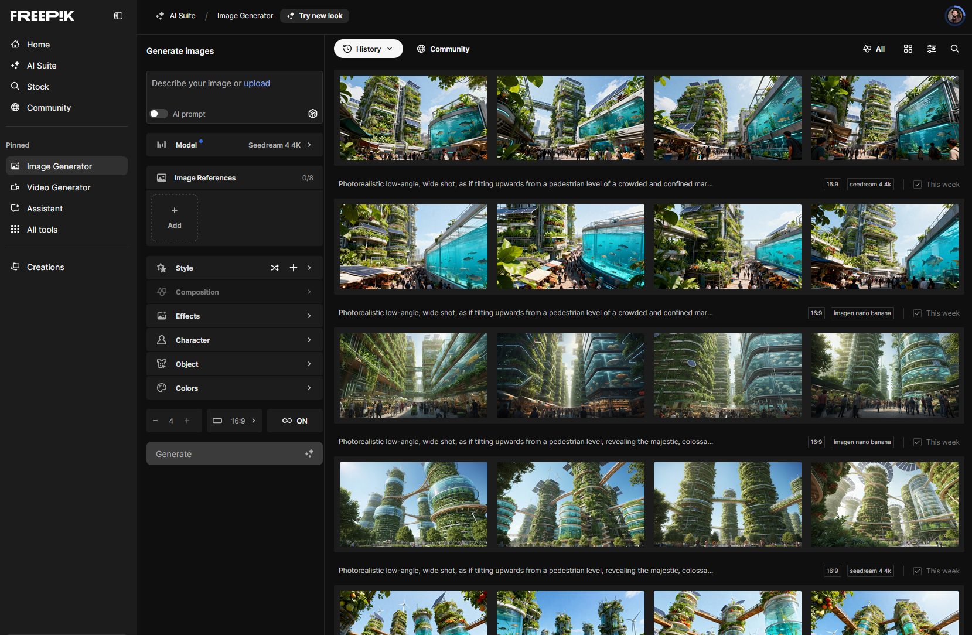
Task: Enable the AI prompt toggle
Action: 159,114
